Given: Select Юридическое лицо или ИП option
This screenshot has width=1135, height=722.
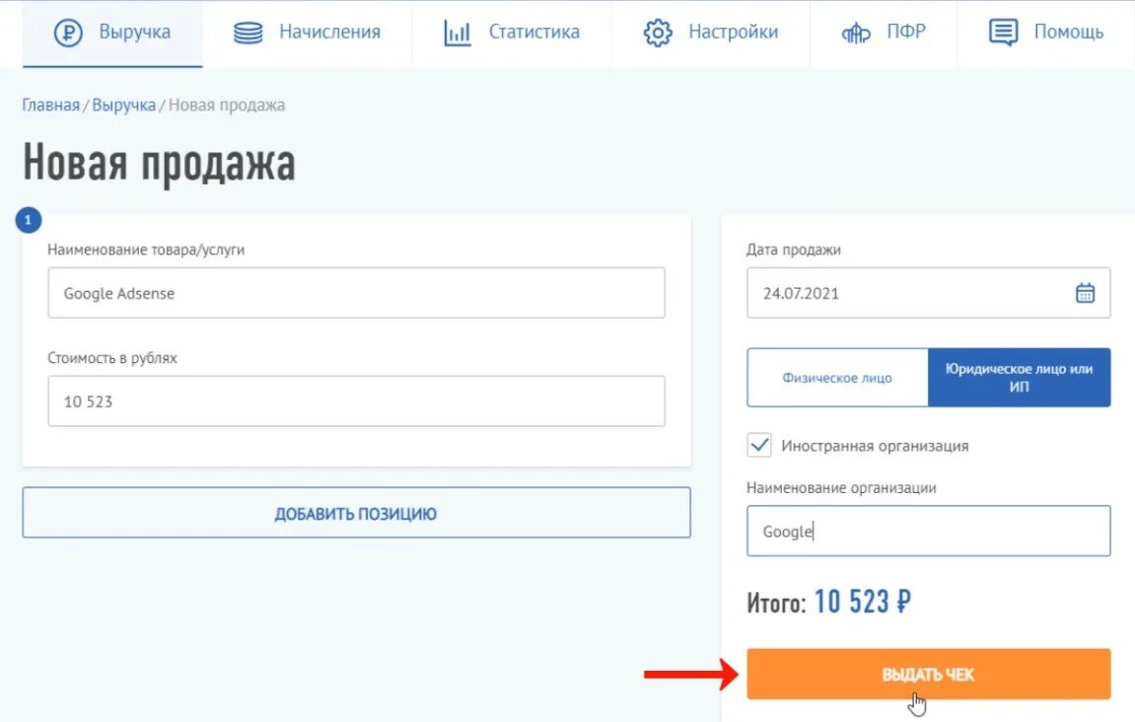Looking at the screenshot, I should click(x=1020, y=378).
